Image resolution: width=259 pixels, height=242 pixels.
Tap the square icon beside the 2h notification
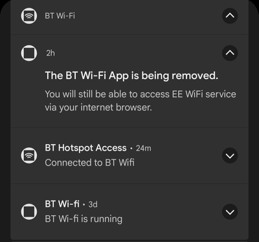click(x=29, y=53)
